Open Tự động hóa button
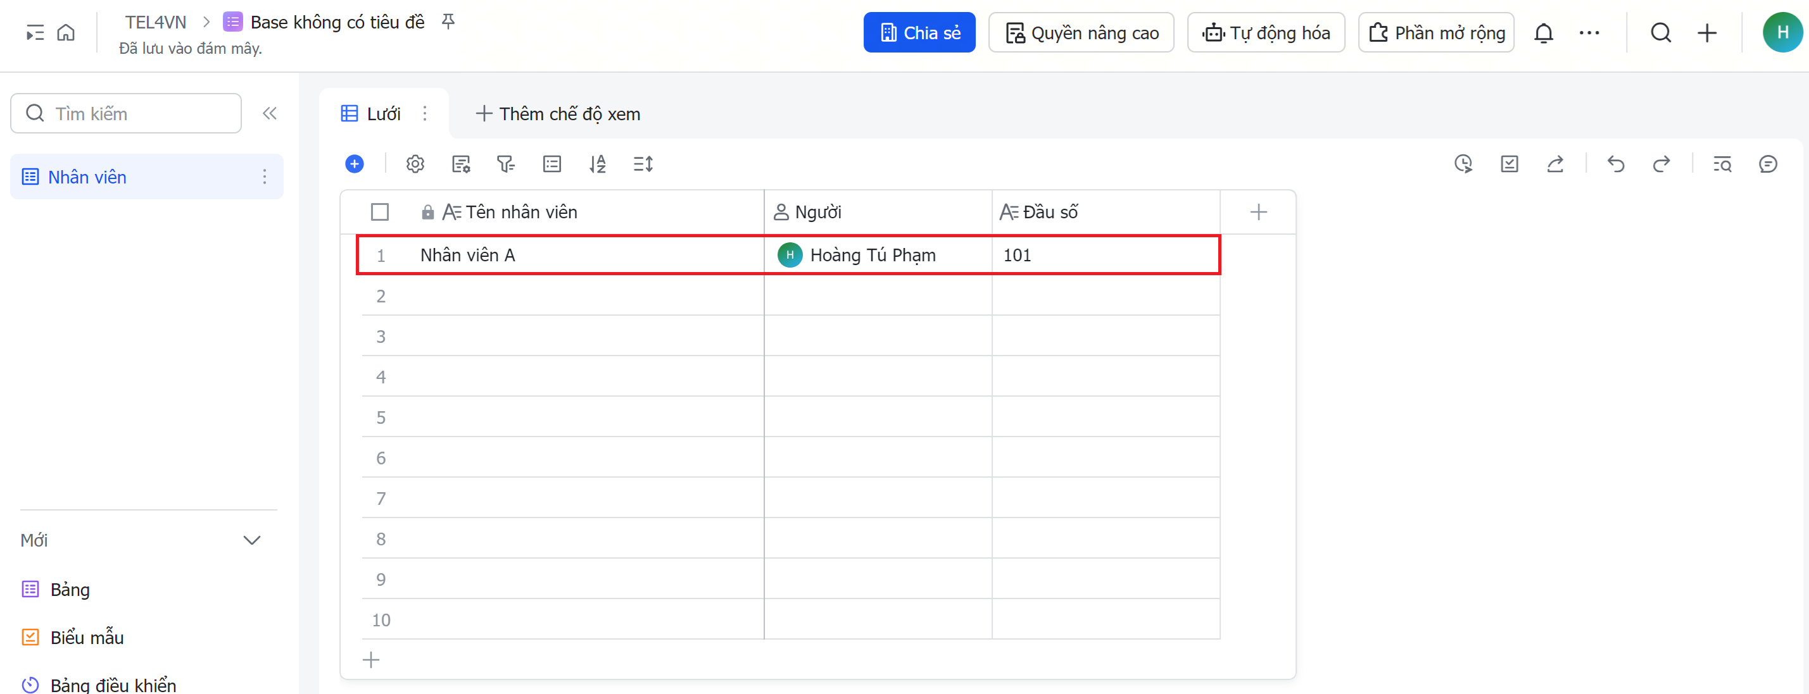The image size is (1809, 694). pos(1266,33)
